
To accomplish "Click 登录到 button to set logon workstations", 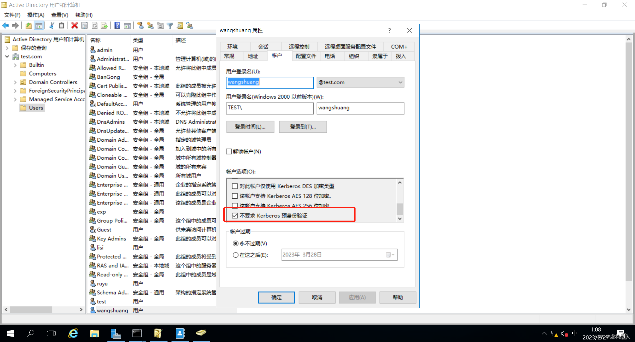I will [x=304, y=126].
